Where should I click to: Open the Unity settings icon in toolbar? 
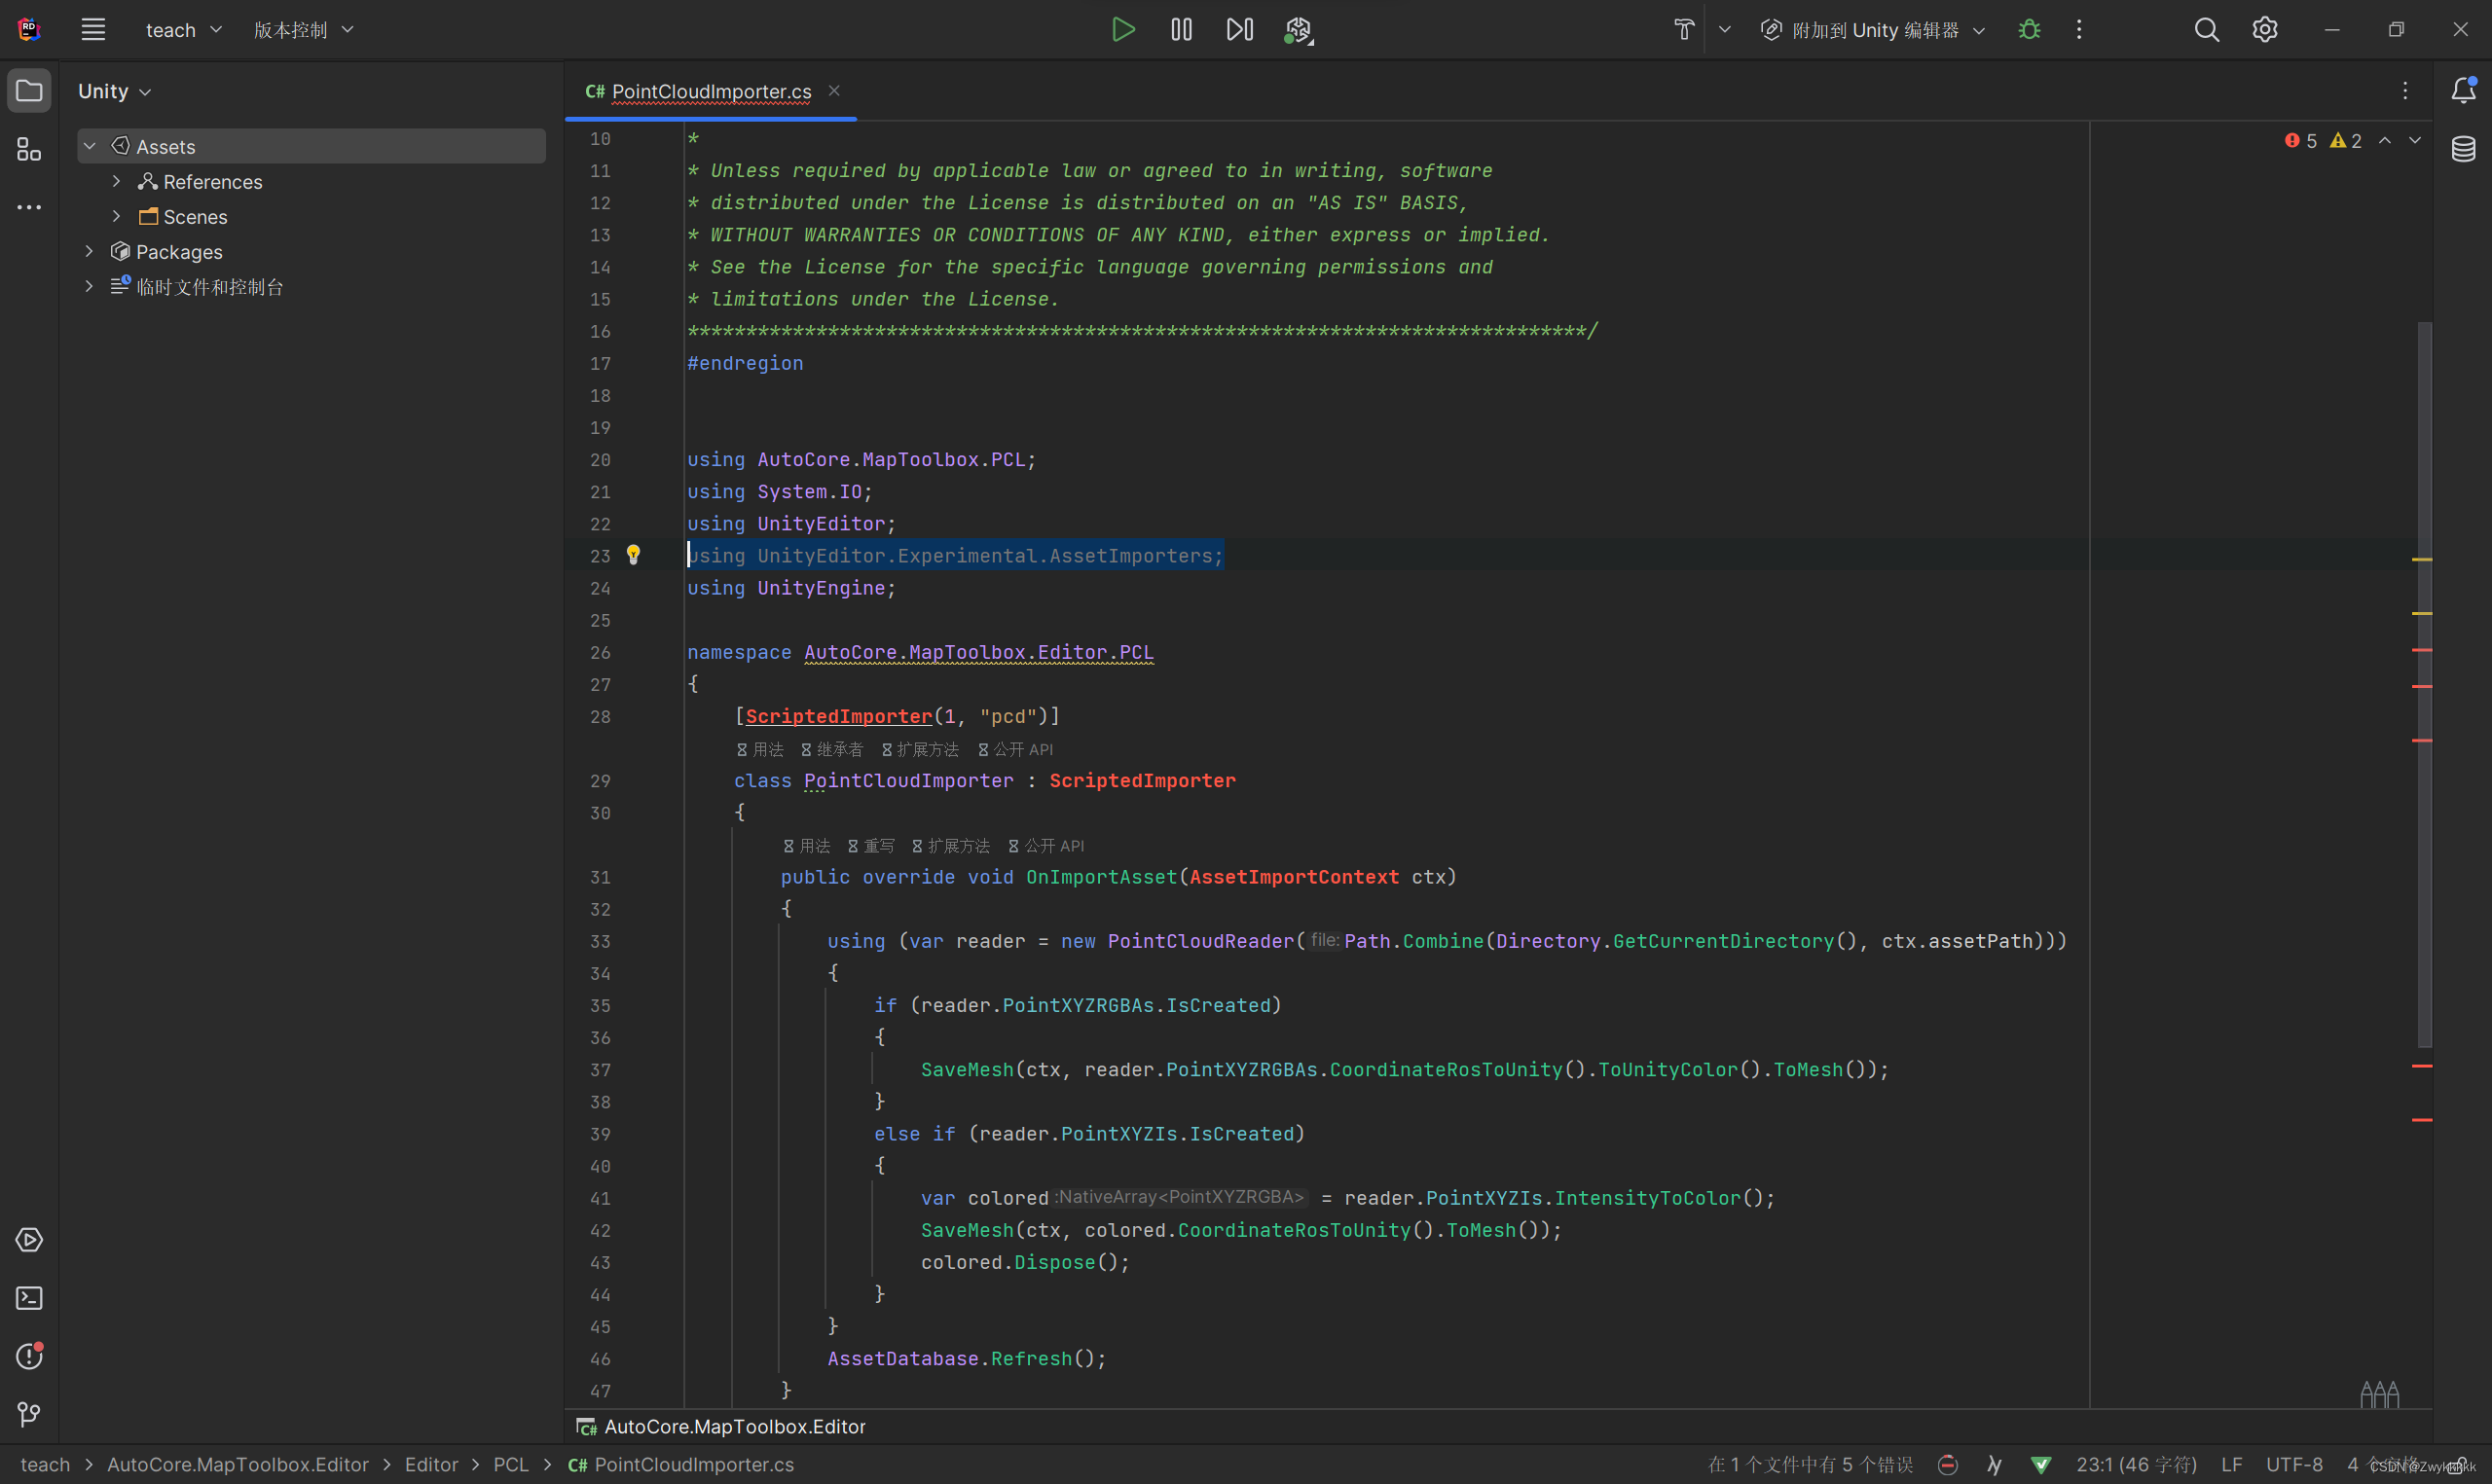1298,30
